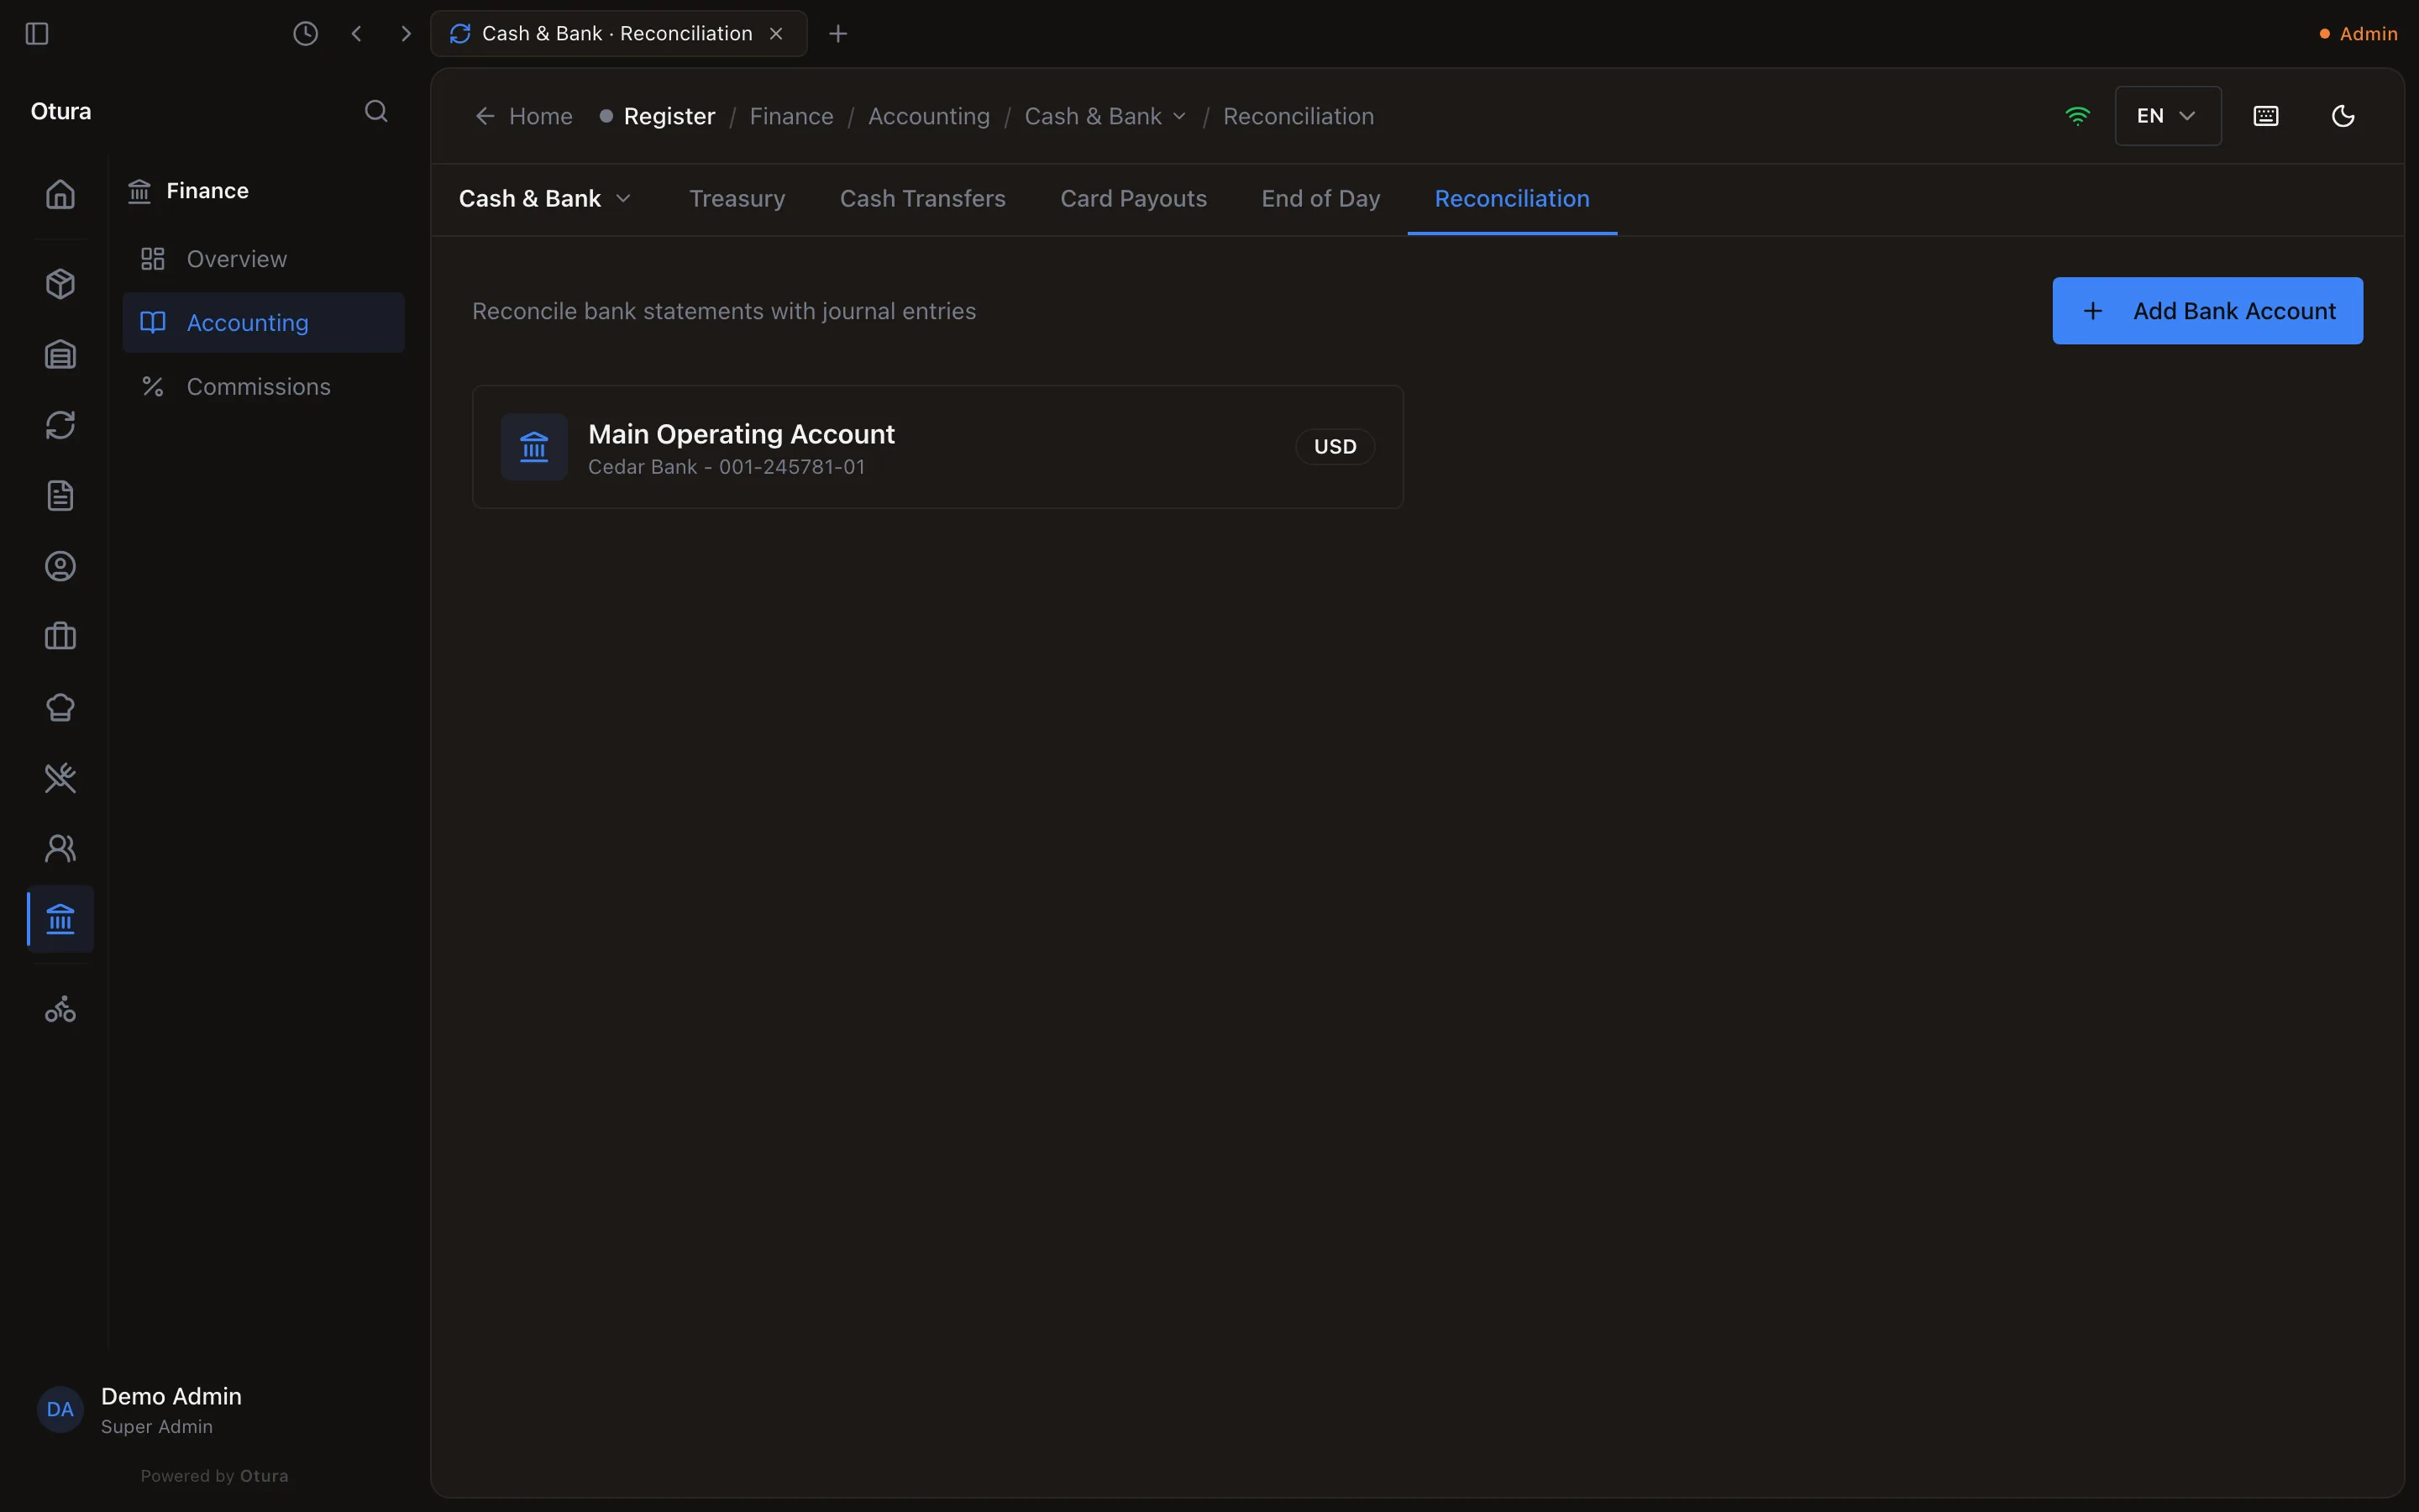Switch to the End of Day tab
The width and height of the screenshot is (2419, 1512).
[1320, 199]
